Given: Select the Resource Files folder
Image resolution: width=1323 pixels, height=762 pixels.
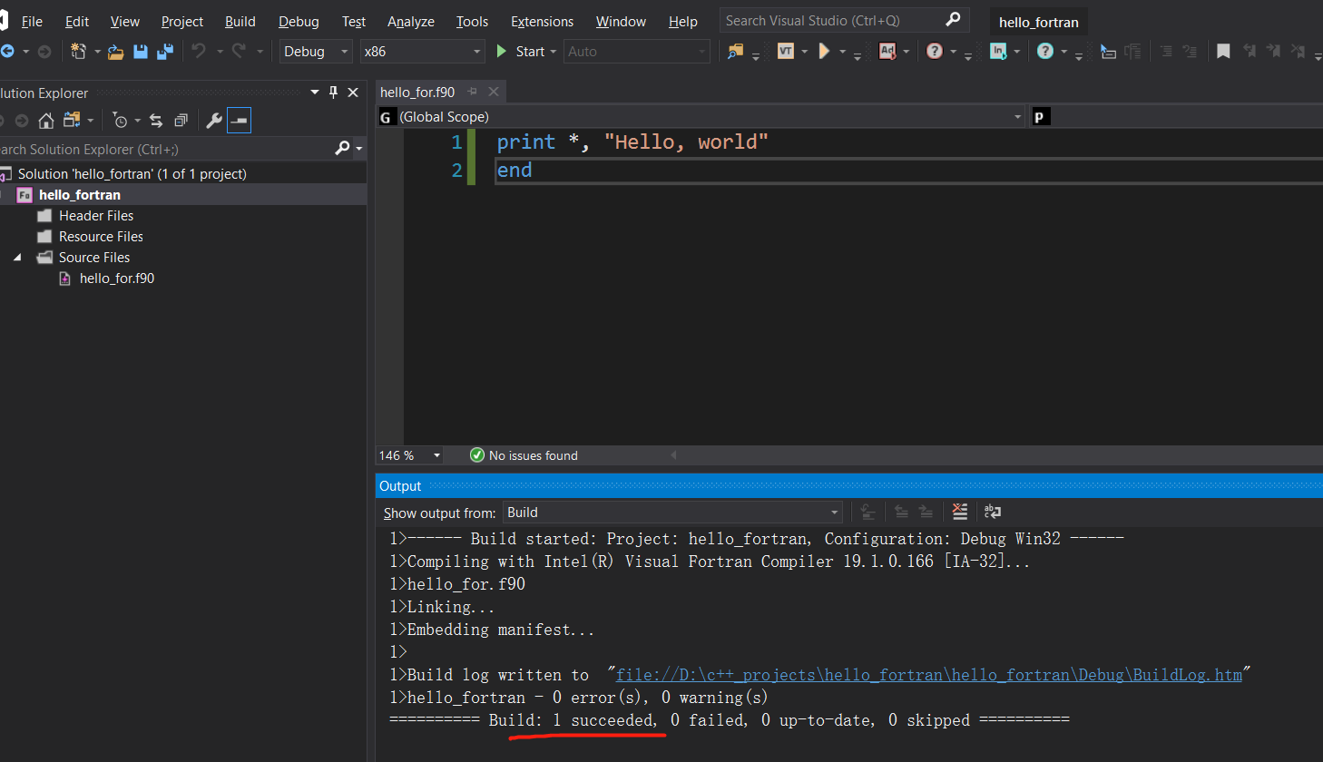Looking at the screenshot, I should tap(101, 237).
